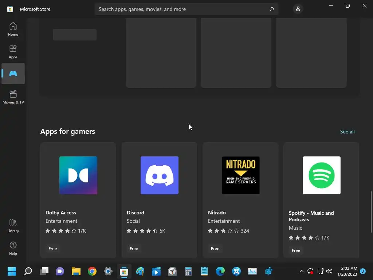The width and height of the screenshot is (373, 280).
Task: Click the Microsoft Store taskbar icon
Action: pos(124,271)
